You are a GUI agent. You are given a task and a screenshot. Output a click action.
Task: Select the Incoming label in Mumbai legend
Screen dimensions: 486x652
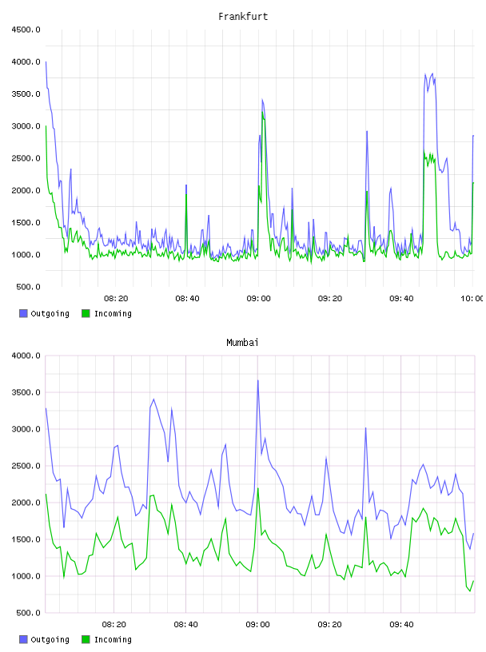point(113,639)
